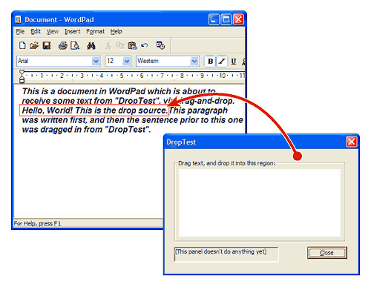This screenshot has width=371, height=287.
Task: Click the words 'was dragged in from "DropTest".'
Action: pos(86,130)
